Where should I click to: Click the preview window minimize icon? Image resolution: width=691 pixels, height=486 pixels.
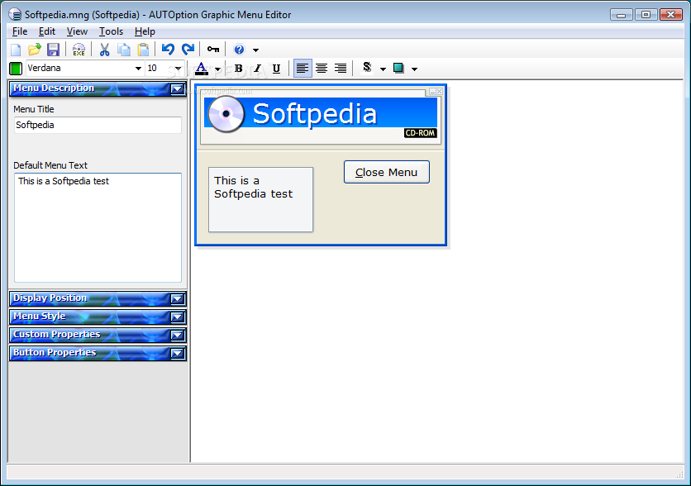coord(433,92)
